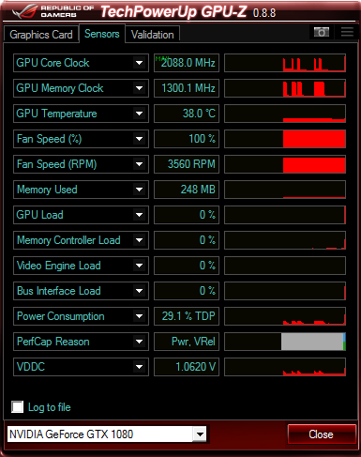Click the TechPowerUp GPU-Z title text
361x457 pixels.
[173, 12]
